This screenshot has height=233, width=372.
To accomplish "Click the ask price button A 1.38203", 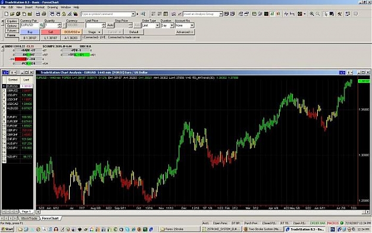I will tap(71, 38).
